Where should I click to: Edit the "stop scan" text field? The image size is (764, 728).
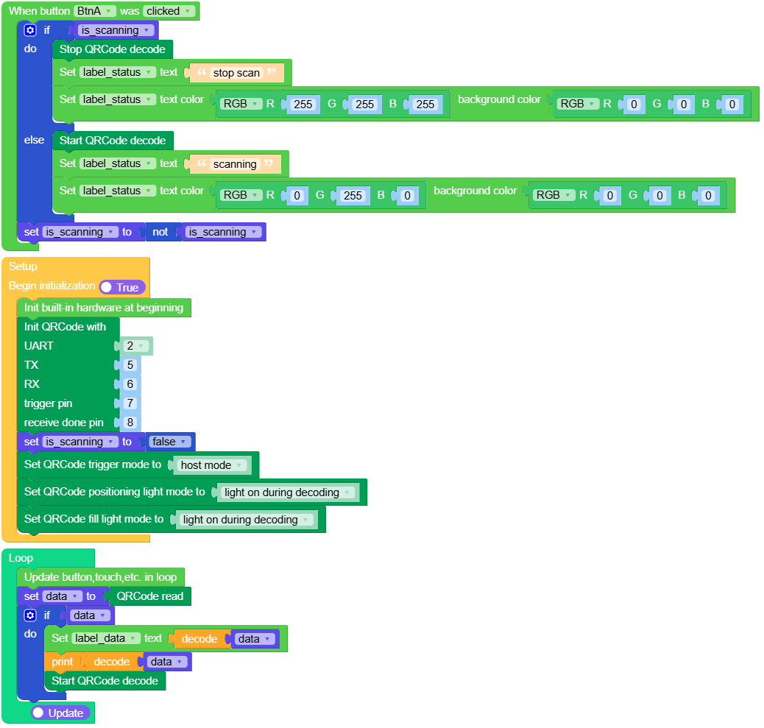[236, 73]
